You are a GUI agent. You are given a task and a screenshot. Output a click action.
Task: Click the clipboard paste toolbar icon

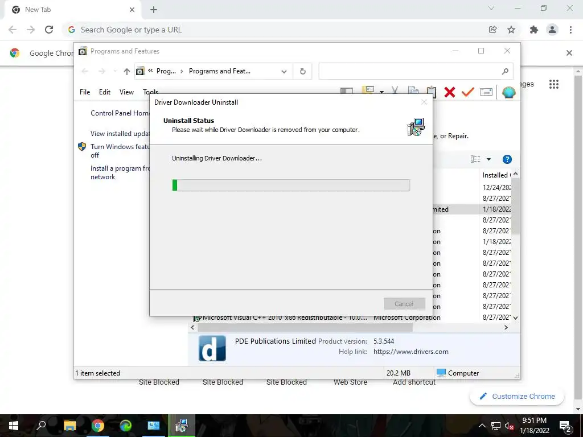(x=432, y=92)
